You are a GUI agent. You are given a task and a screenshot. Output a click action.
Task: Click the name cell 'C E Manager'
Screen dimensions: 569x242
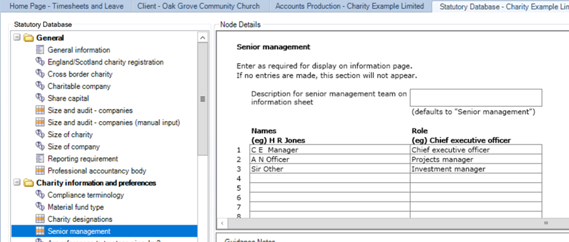330,149
